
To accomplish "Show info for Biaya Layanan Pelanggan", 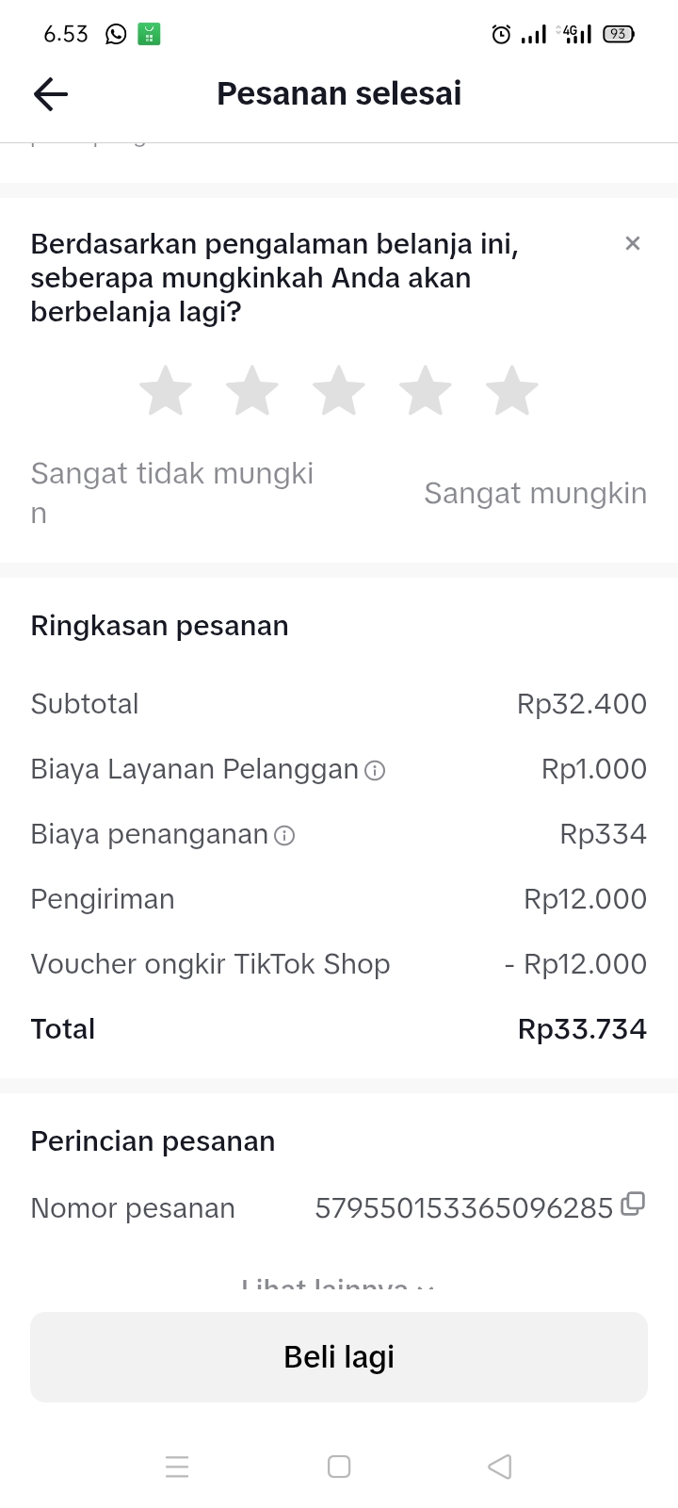I will point(375,771).
